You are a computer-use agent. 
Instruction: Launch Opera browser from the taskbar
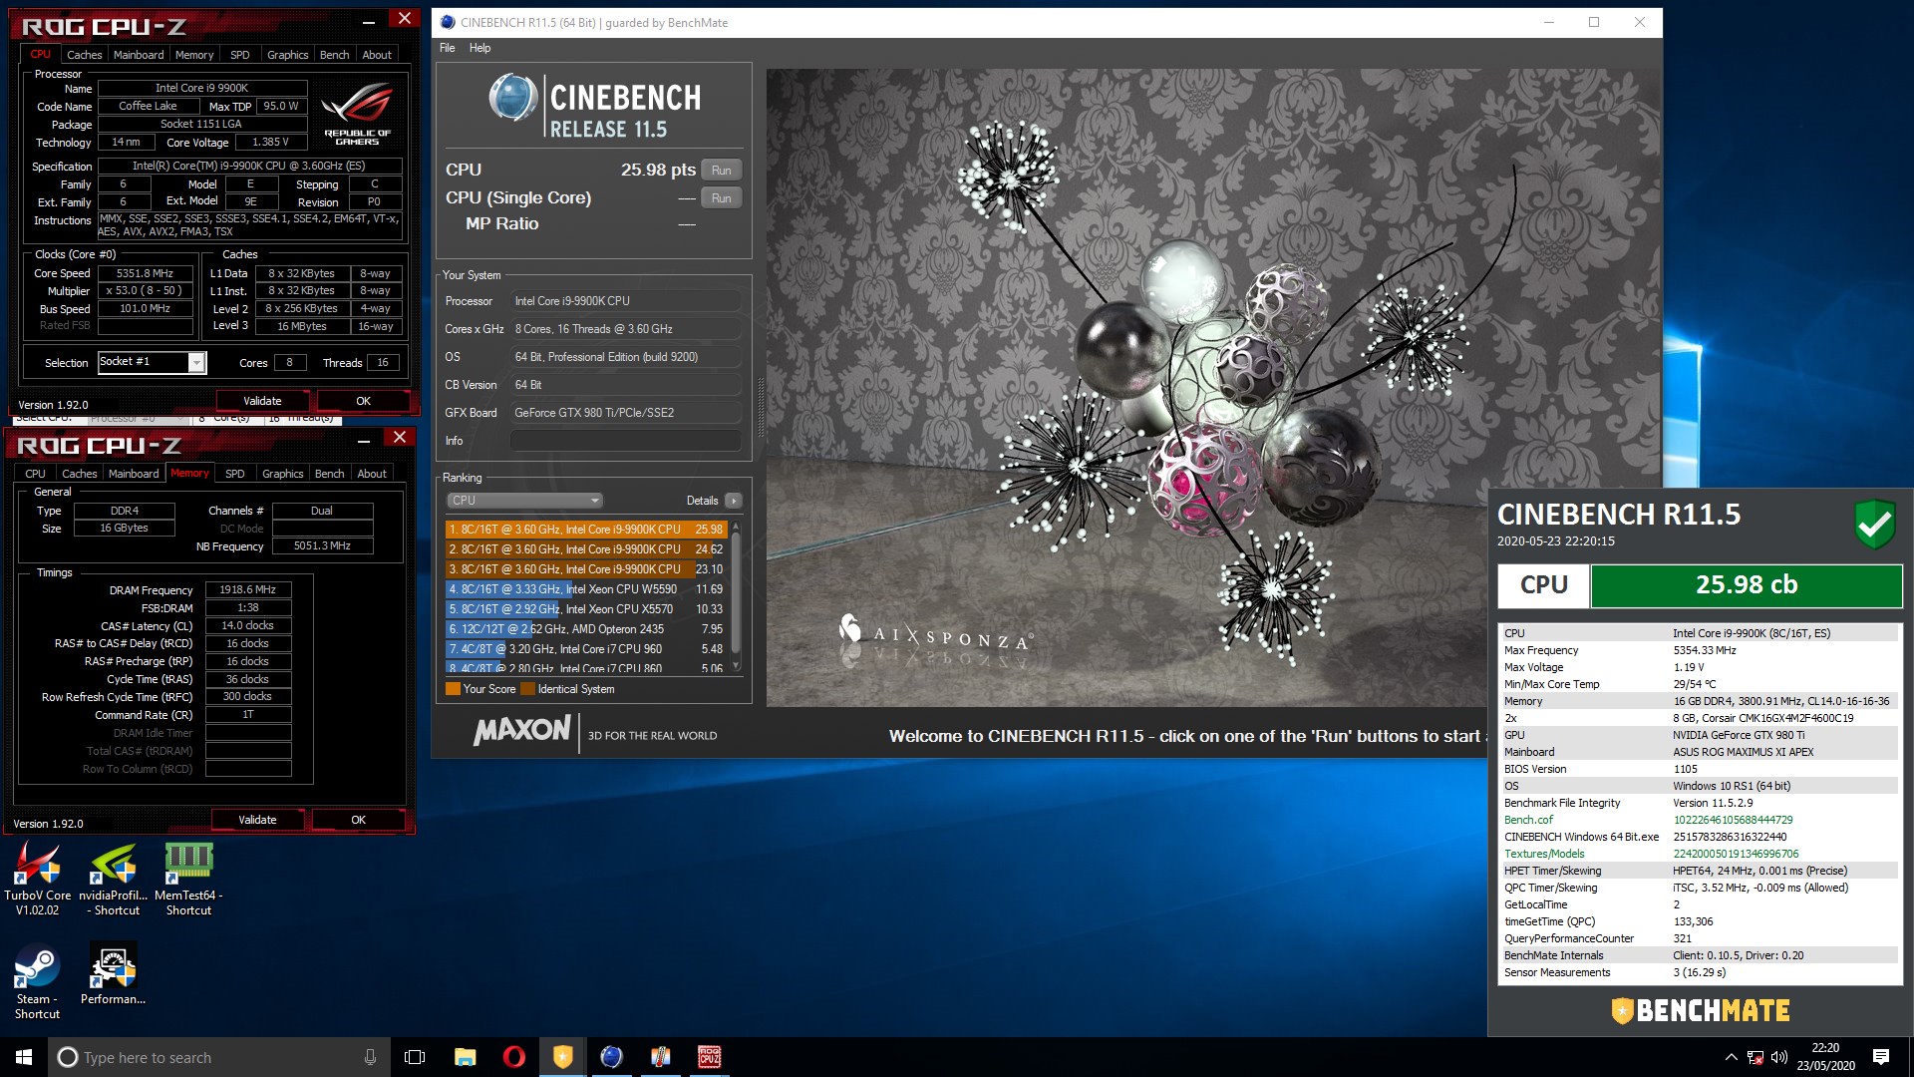pos(514,1057)
